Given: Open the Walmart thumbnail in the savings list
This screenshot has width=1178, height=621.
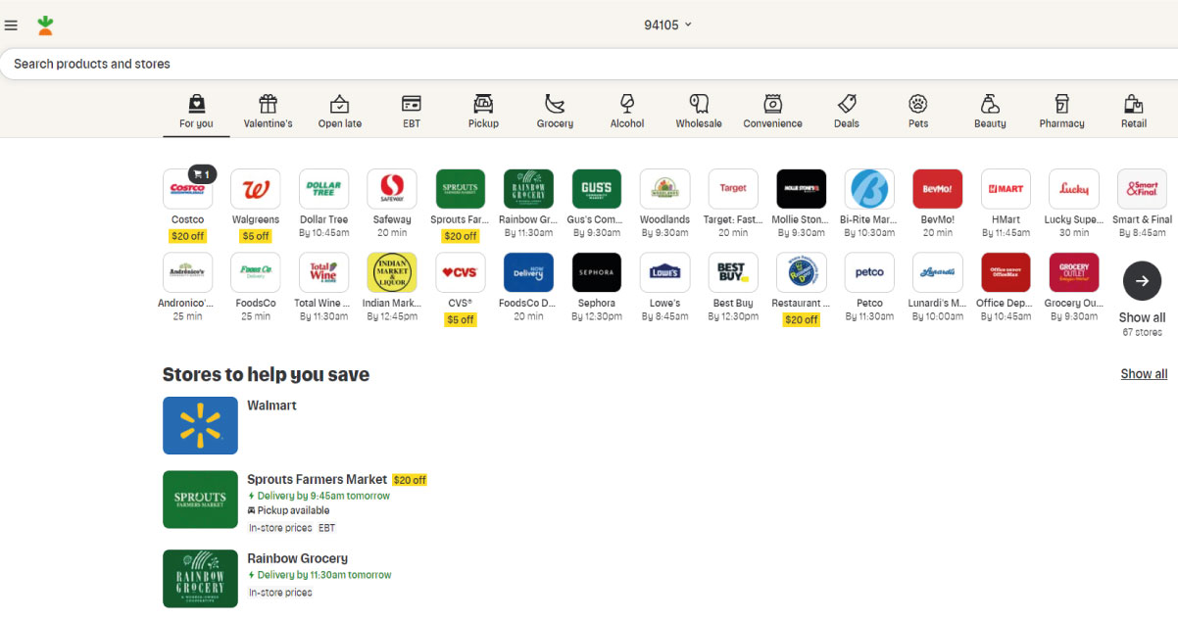Looking at the screenshot, I should tap(200, 425).
